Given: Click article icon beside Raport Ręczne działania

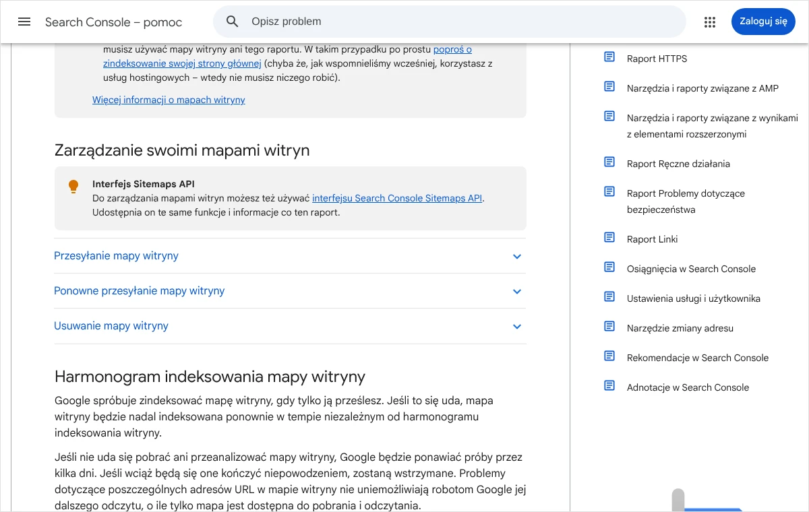Looking at the screenshot, I should tap(609, 162).
